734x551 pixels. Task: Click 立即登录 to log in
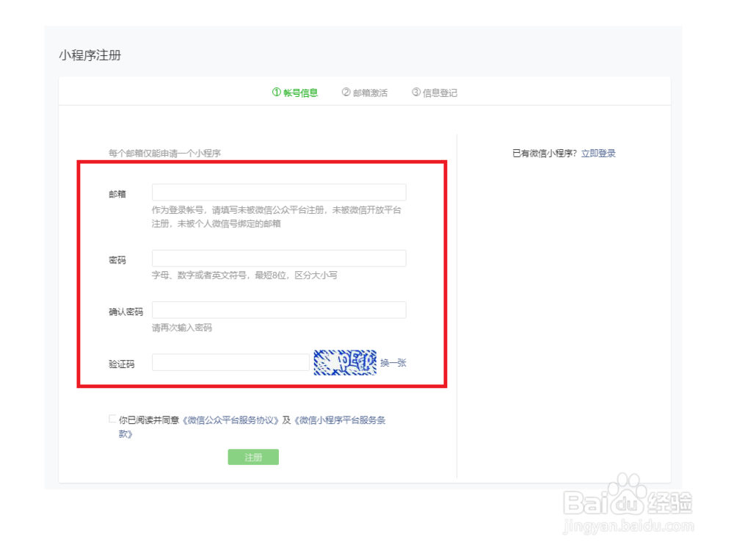pyautogui.click(x=599, y=153)
